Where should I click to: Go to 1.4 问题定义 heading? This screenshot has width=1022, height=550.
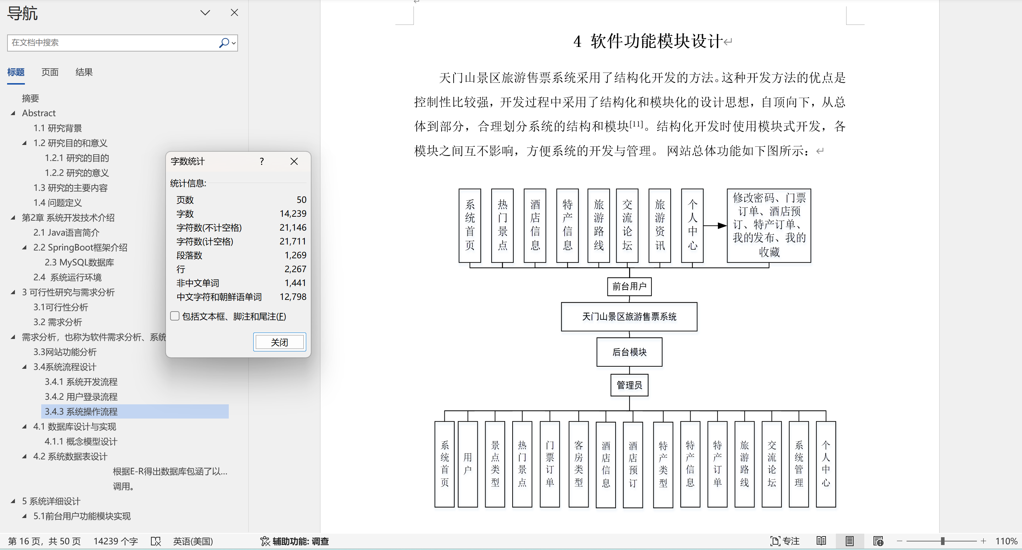tap(58, 203)
